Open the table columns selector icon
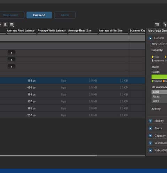Viewport: 167px width, 173px height. 12,25
